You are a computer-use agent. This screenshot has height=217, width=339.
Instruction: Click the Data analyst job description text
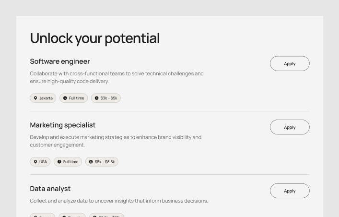[x=119, y=201]
